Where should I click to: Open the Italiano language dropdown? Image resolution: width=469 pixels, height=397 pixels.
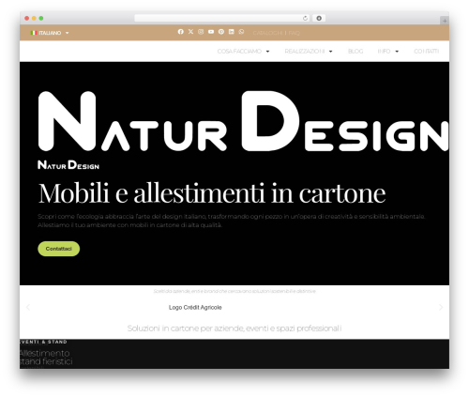click(x=50, y=33)
